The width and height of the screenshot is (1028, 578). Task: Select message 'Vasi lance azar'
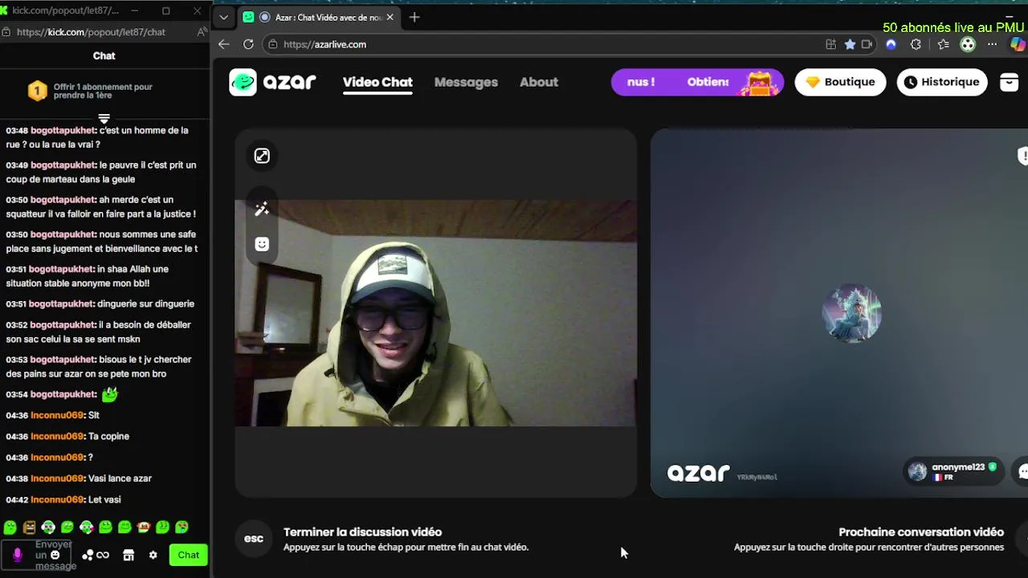point(79,478)
